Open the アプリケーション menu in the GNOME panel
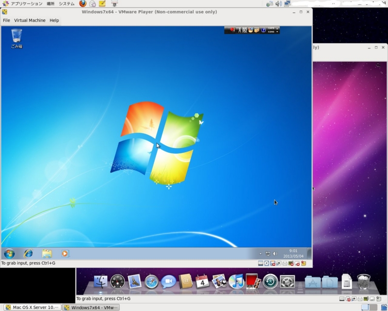The image size is (388, 311). point(27,4)
